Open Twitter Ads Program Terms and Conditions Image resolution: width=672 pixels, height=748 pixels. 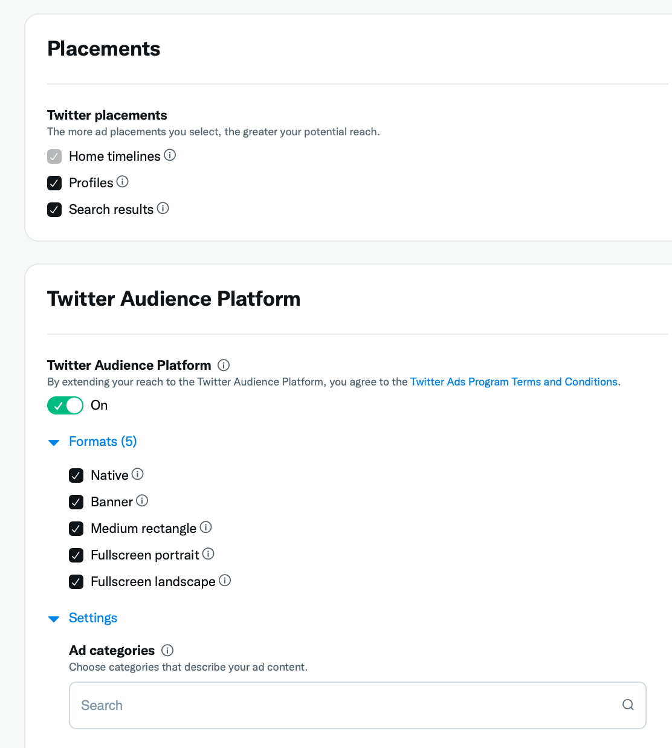[514, 381]
